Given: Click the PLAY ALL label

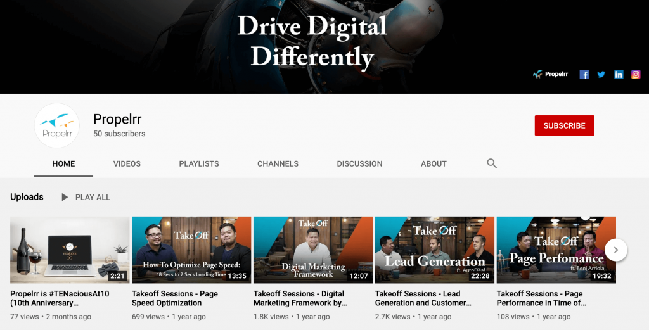Looking at the screenshot, I should (x=93, y=197).
